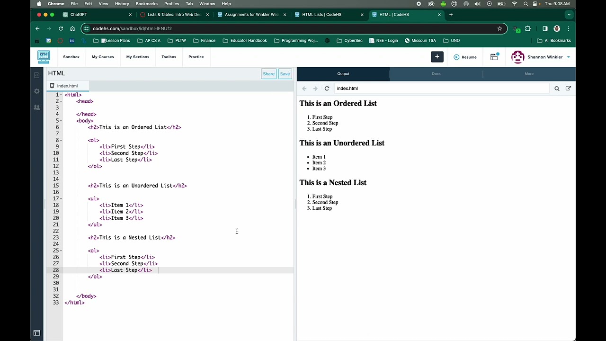Open the editor settings gear icon
Screen dimensions: 606x341
click(37, 91)
